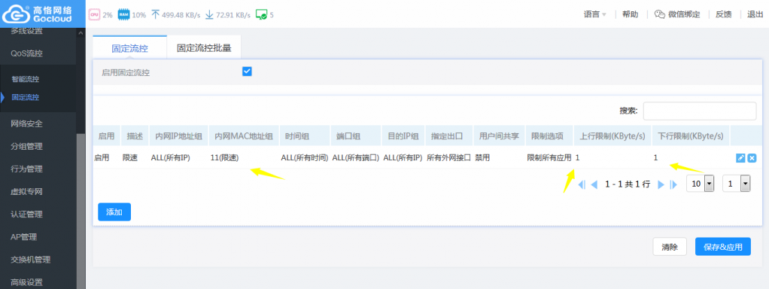Click the Gocloud logo

pos(38,14)
